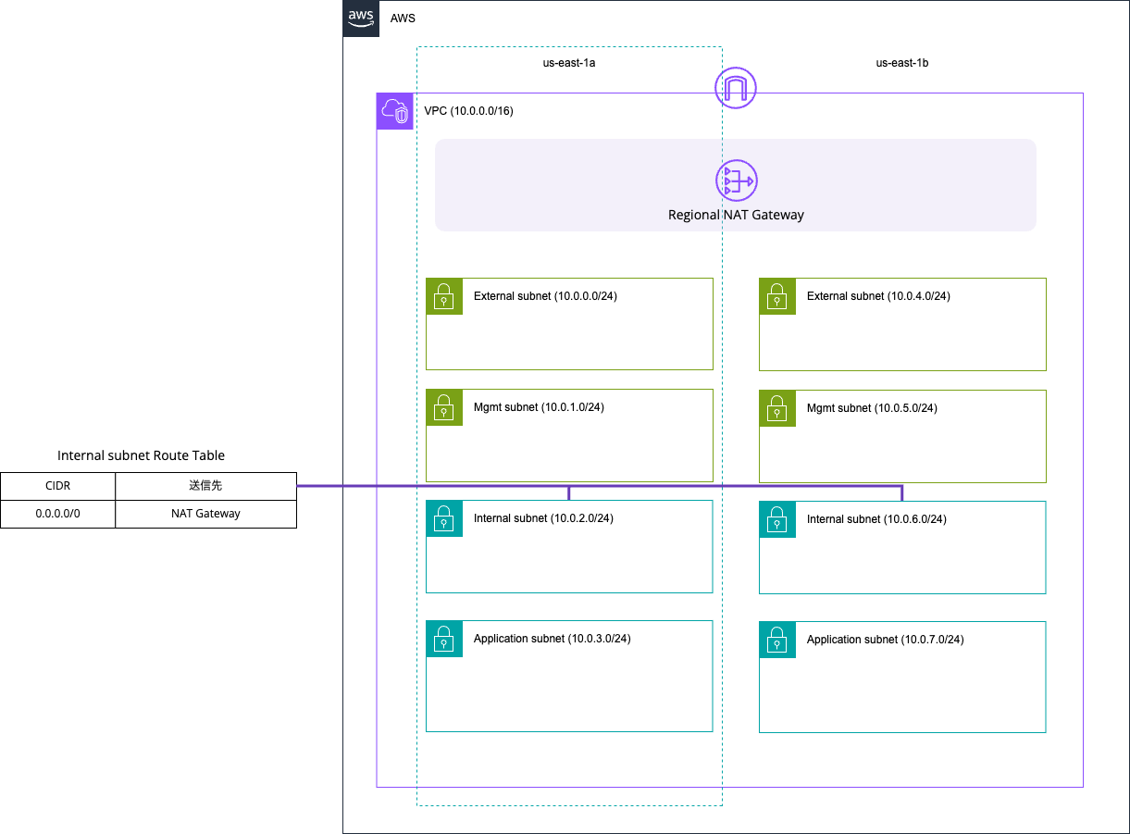The width and height of the screenshot is (1130, 834).
Task: Click the us-east-1b availability zone label
Action: click(902, 64)
